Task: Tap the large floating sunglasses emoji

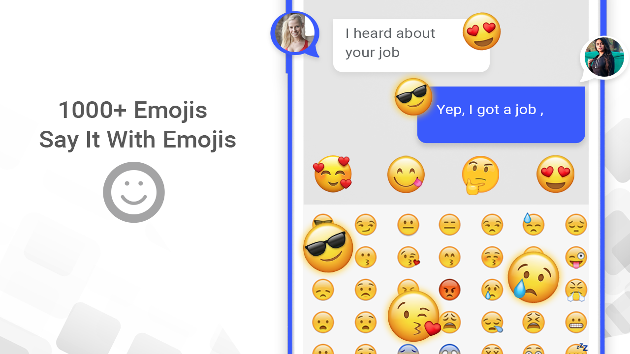Action: tap(328, 247)
